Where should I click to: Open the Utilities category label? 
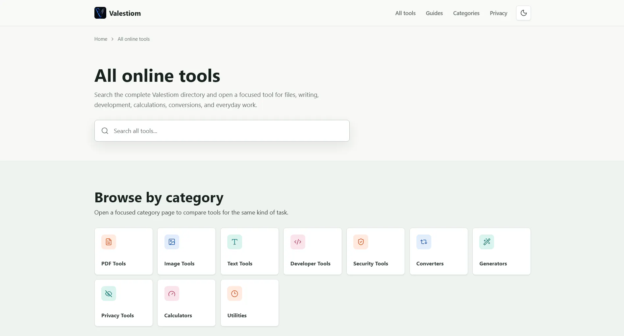[x=237, y=315]
